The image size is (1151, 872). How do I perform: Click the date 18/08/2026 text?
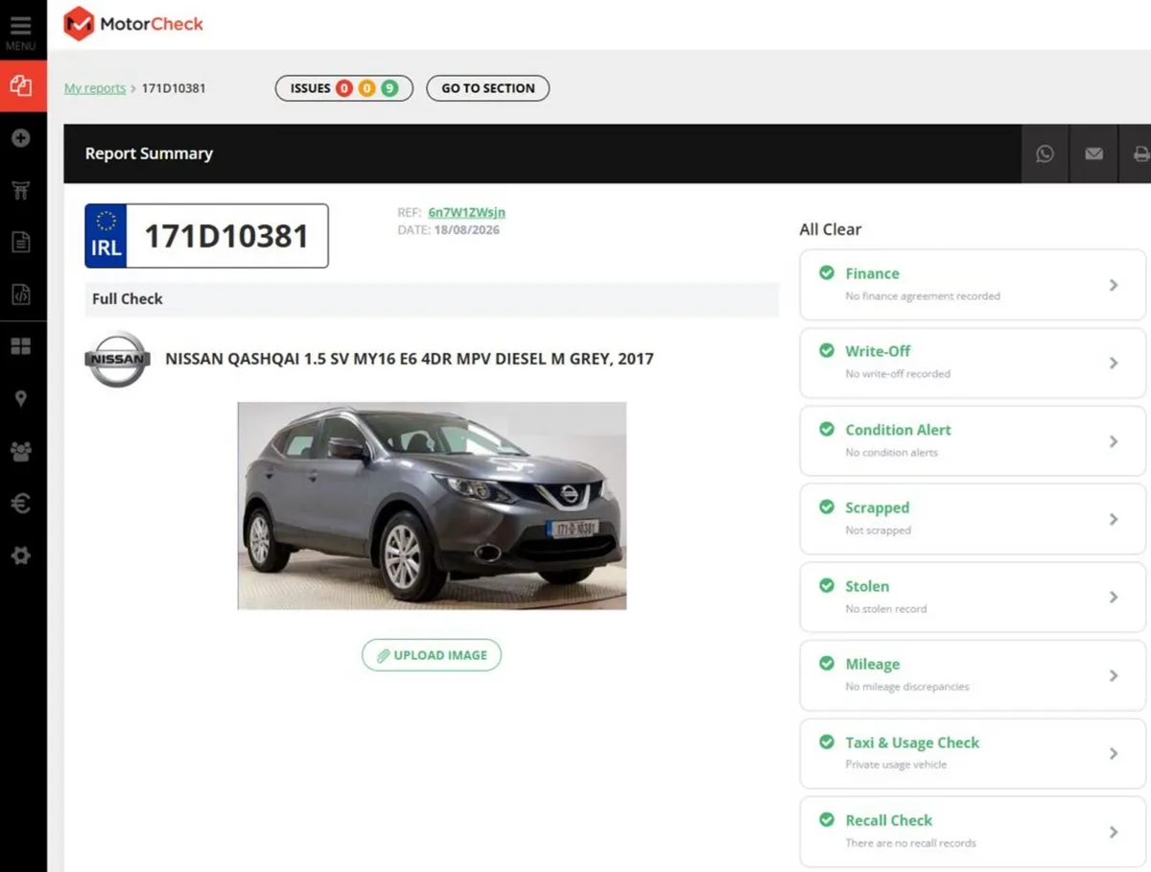click(x=465, y=230)
